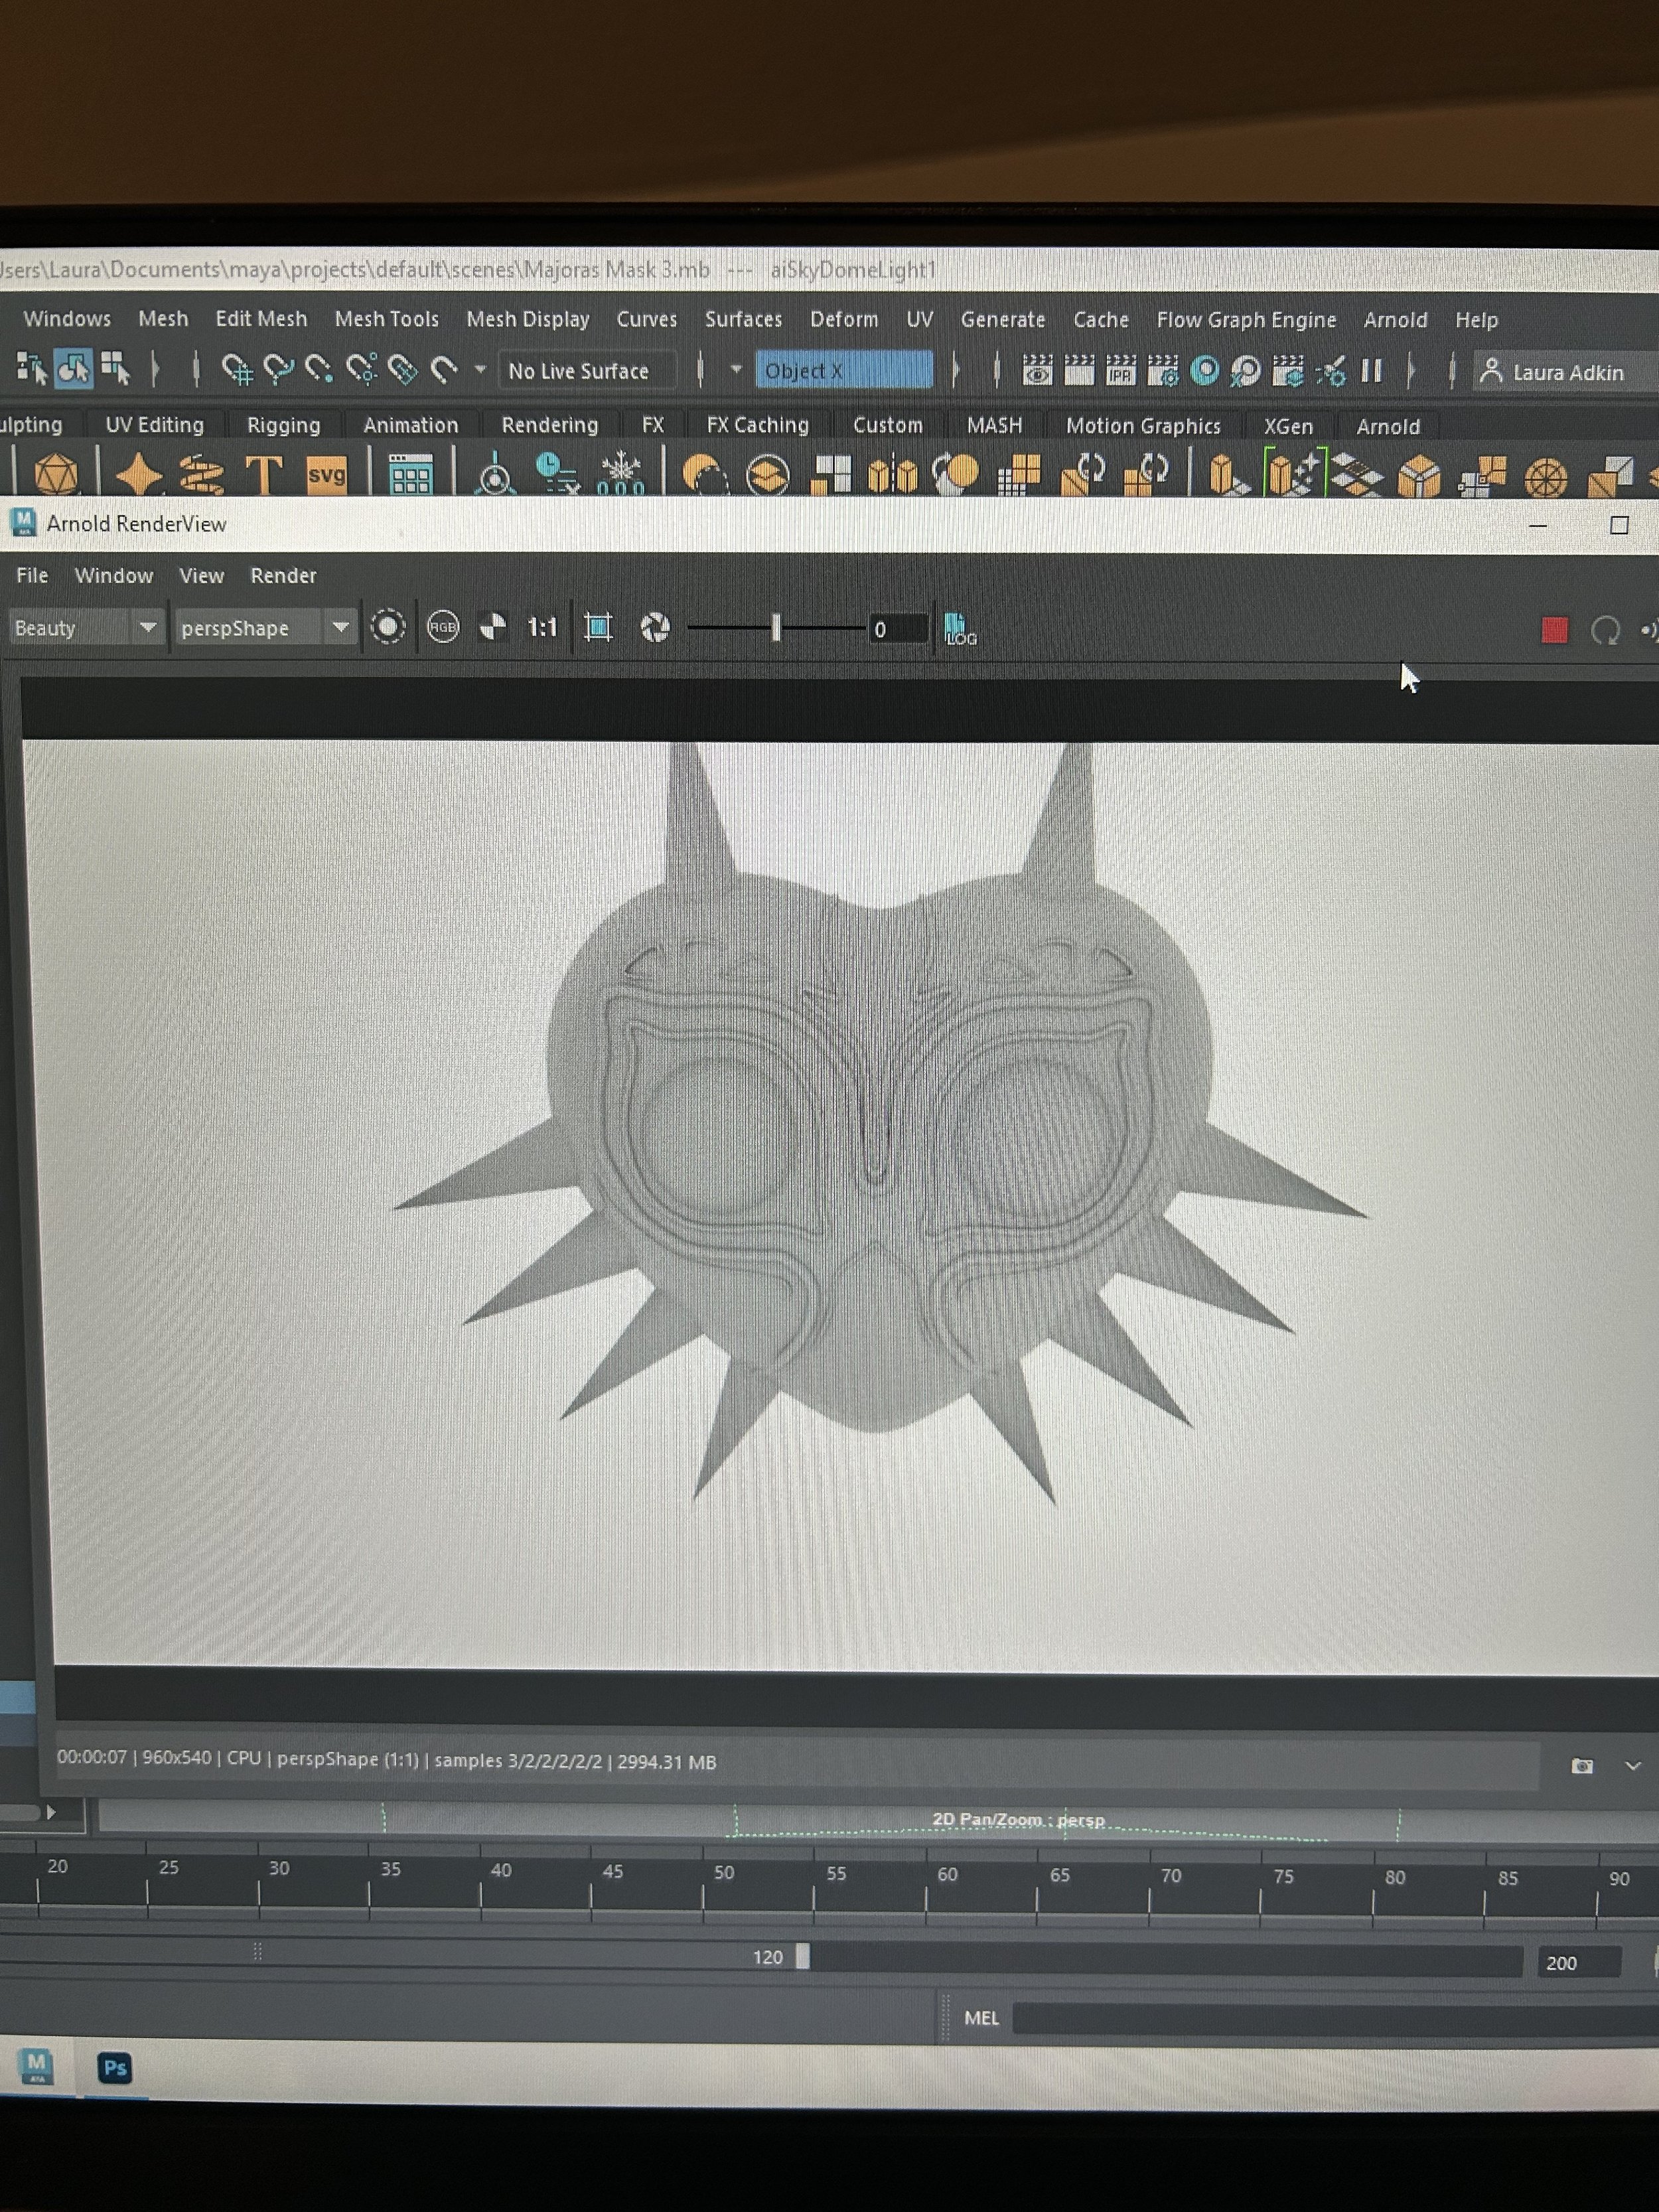The width and height of the screenshot is (1659, 2212).
Task: Toggle the black-white display setting icon in RenderView
Action: (493, 627)
